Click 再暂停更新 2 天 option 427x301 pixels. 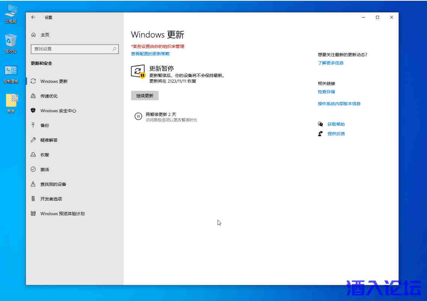pyautogui.click(x=161, y=114)
